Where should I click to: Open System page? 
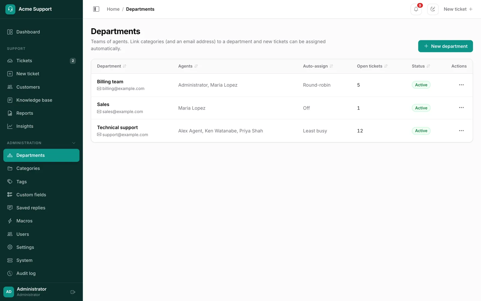(41, 260)
